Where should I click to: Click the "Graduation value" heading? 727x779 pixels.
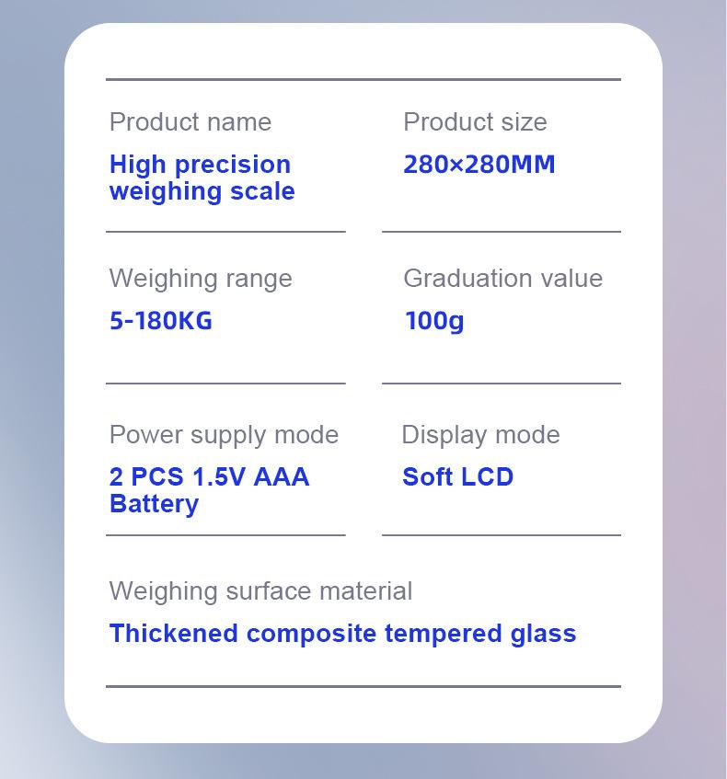pos(502,279)
